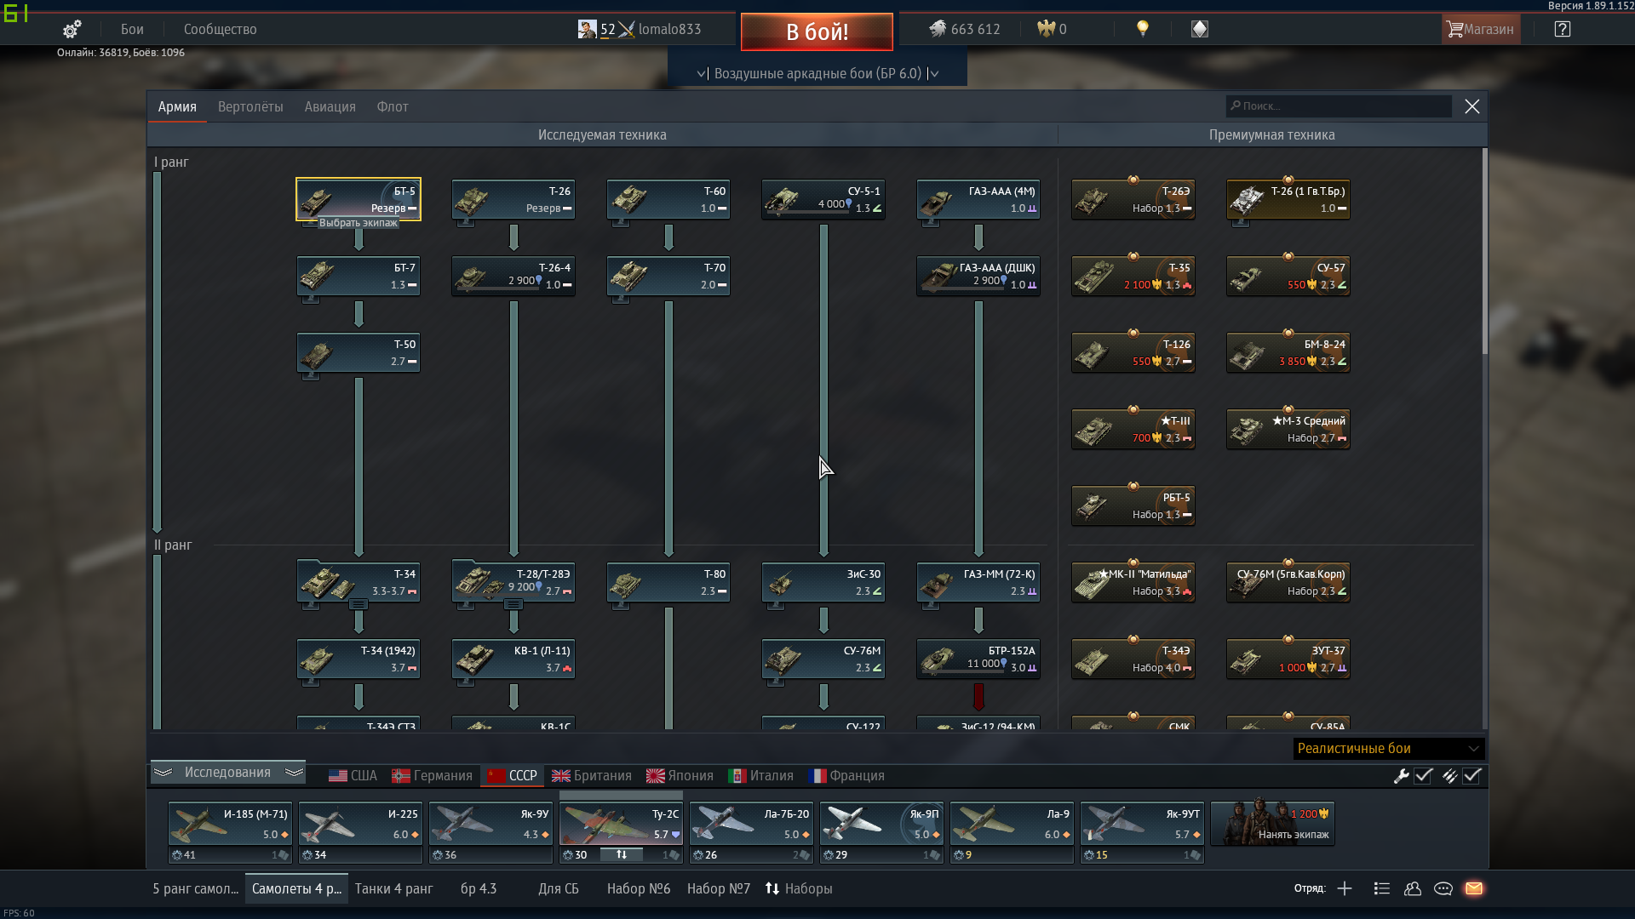Open Realistic battles mode dropdown
The width and height of the screenshot is (1635, 919).
pos(1388,749)
